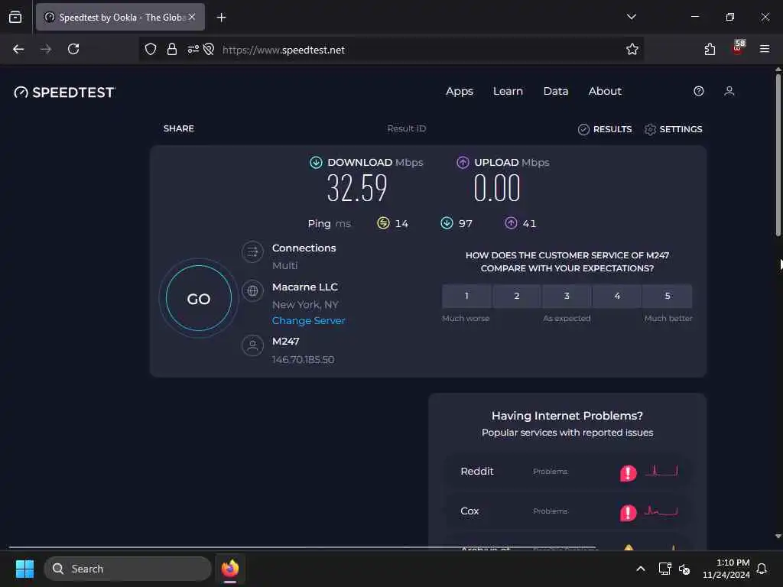This screenshot has width=783, height=587.
Task: Click the Macarne LLC server name
Action: tap(305, 287)
